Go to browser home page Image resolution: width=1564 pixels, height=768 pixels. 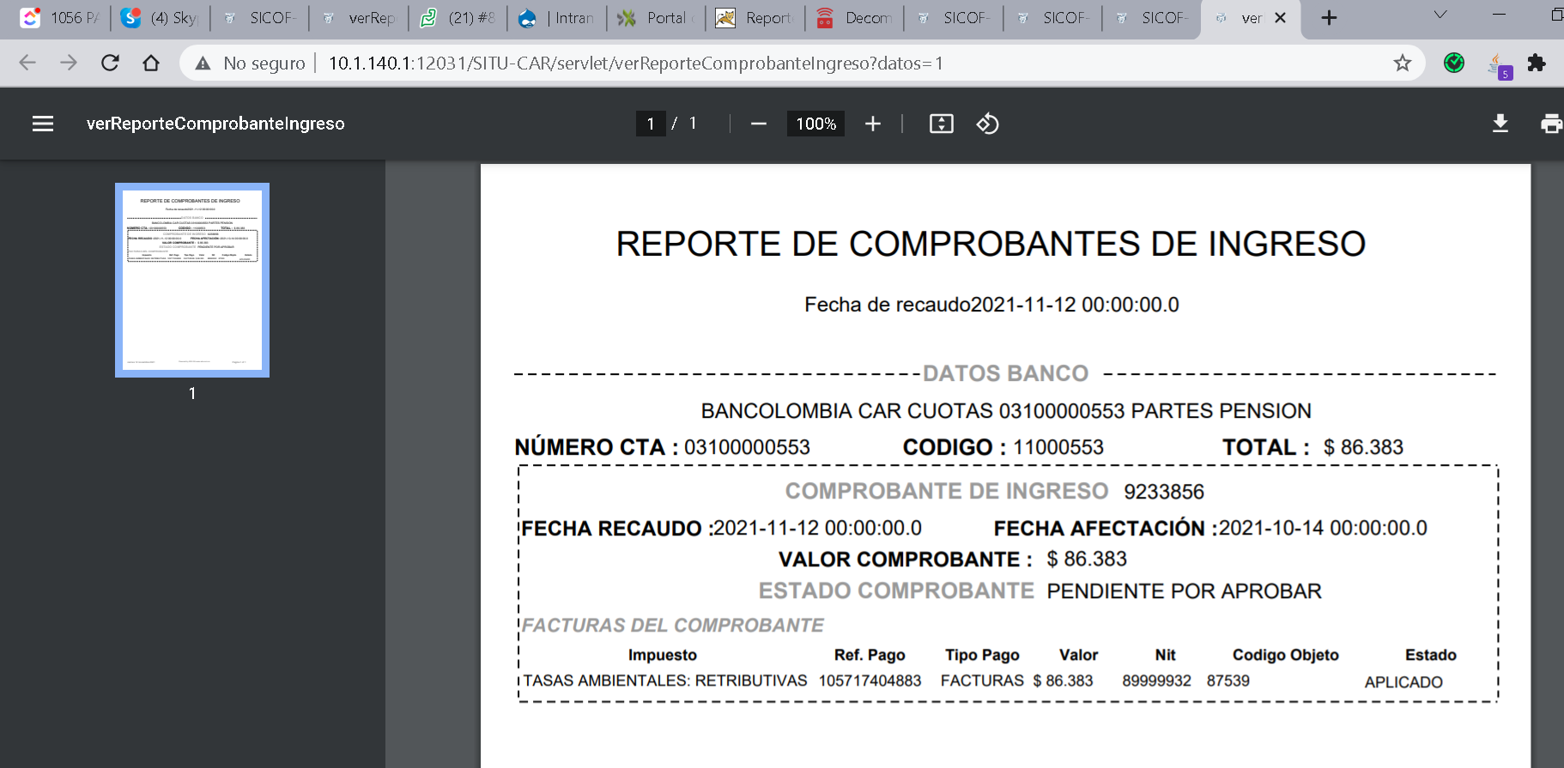click(151, 63)
